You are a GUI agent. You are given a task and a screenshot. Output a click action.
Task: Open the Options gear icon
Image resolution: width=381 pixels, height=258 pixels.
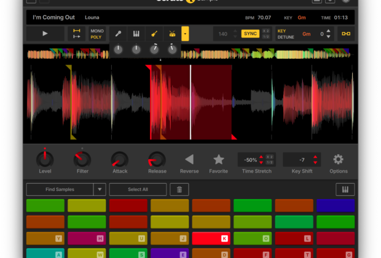[x=338, y=160]
